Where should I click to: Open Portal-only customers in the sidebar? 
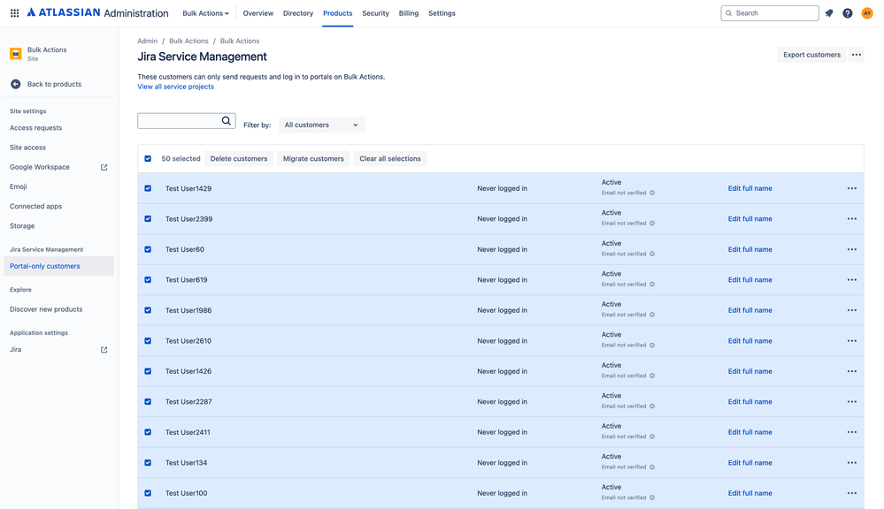click(x=58, y=266)
